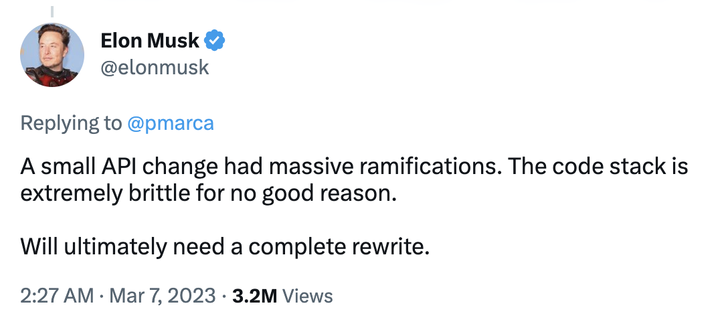Click the "Views" label

307,296
